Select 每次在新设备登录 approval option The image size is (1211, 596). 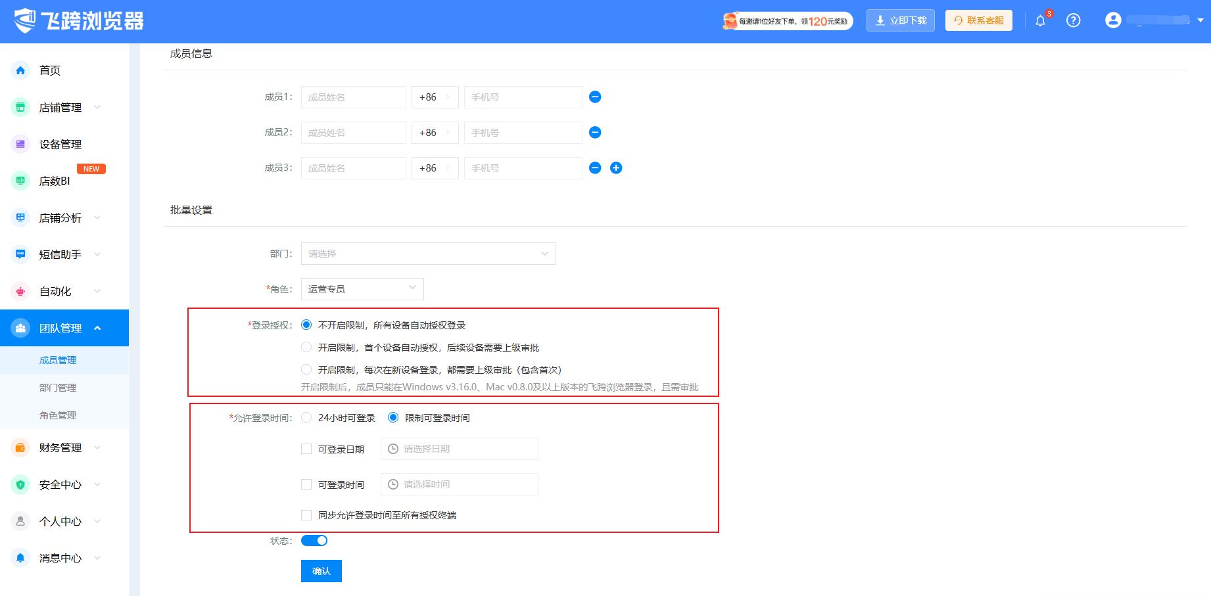[306, 369]
